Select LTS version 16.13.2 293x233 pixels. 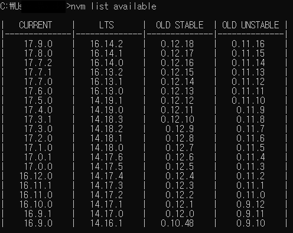click(107, 72)
